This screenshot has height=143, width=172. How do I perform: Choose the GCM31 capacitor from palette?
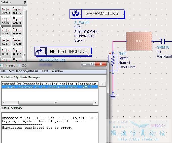coord(6,31)
